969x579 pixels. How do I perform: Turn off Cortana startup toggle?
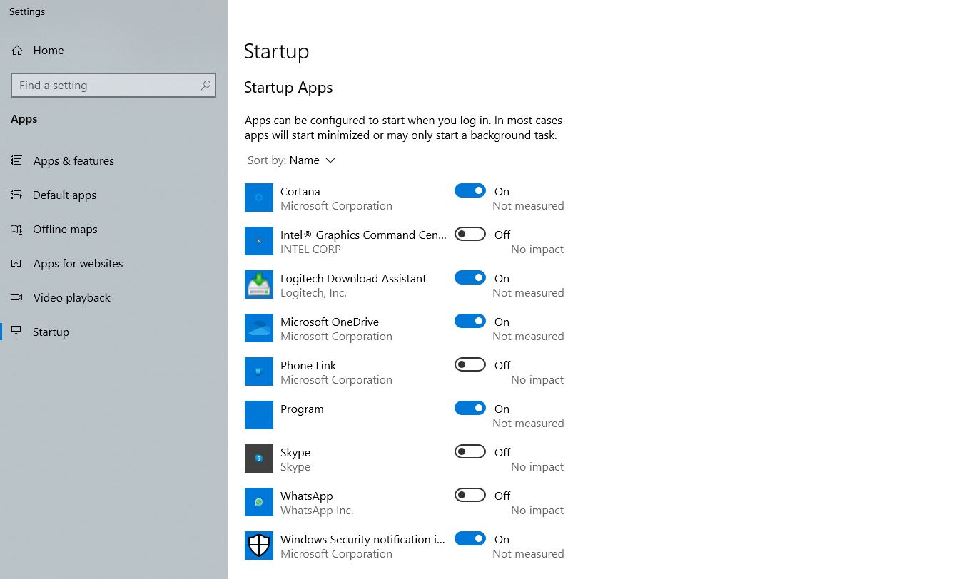click(x=470, y=190)
